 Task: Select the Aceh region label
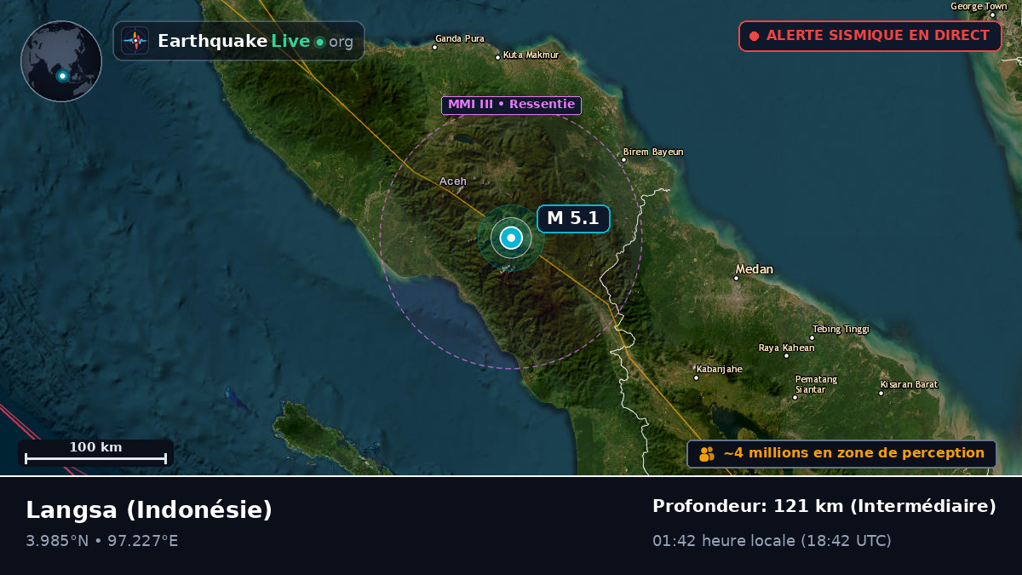coord(453,181)
